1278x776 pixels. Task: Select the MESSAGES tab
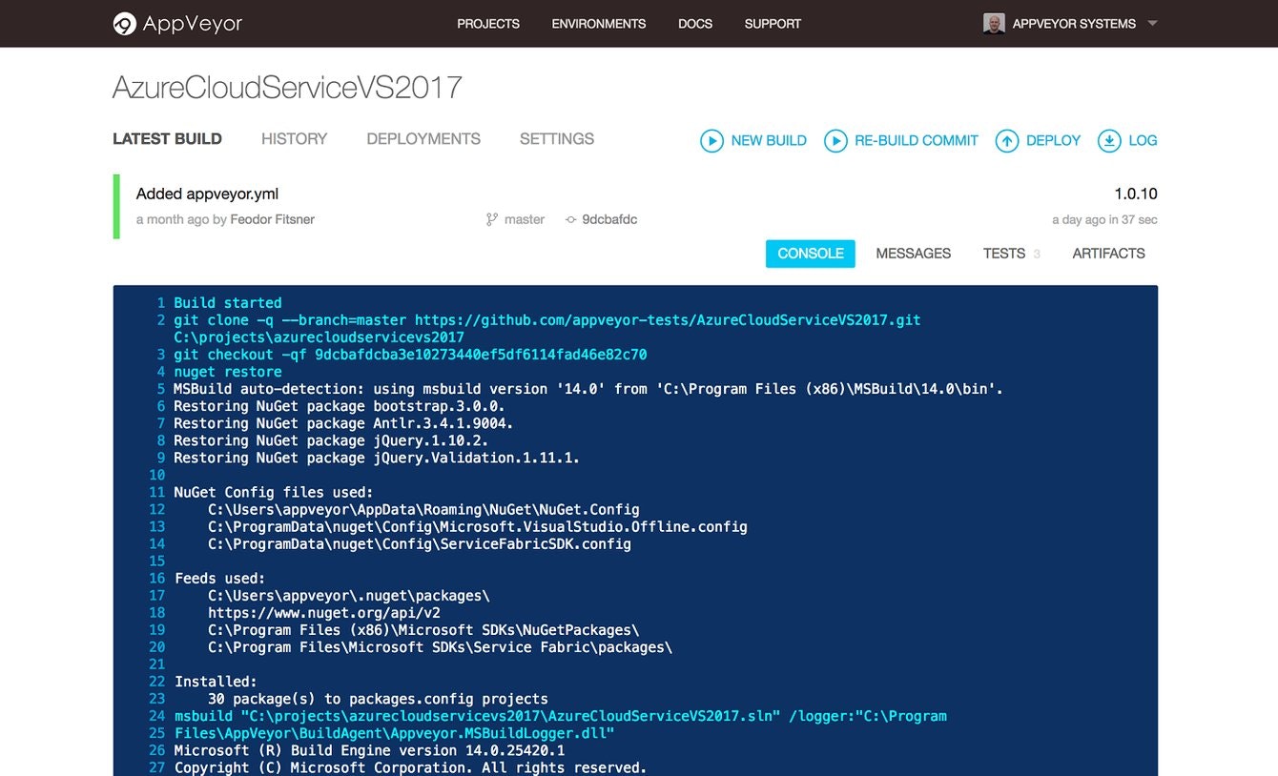pyautogui.click(x=914, y=254)
